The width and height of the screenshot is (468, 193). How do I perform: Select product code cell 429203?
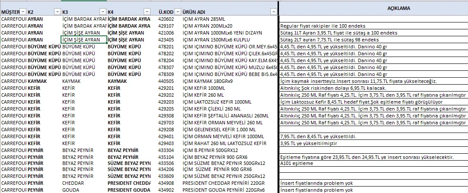(166, 102)
